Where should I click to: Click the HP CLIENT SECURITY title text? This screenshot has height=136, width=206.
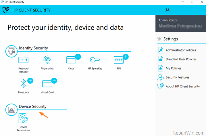pos(31,10)
